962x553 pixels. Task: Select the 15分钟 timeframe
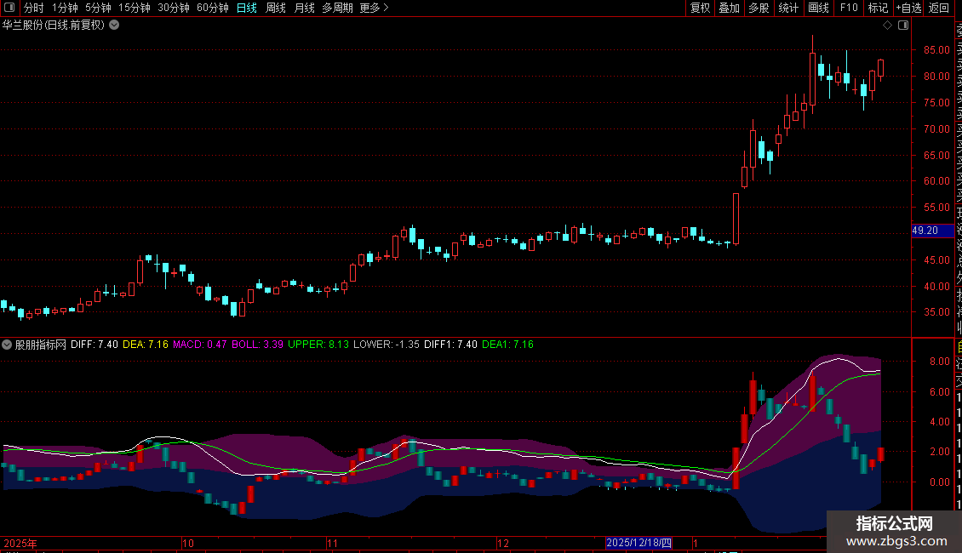(135, 8)
